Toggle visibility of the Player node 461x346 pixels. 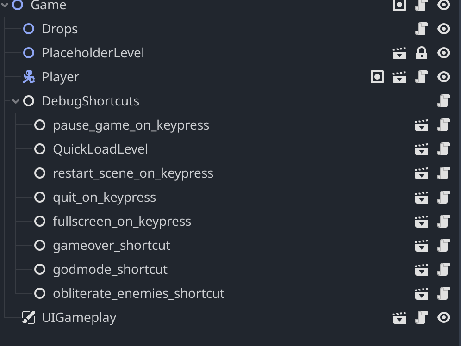(443, 77)
